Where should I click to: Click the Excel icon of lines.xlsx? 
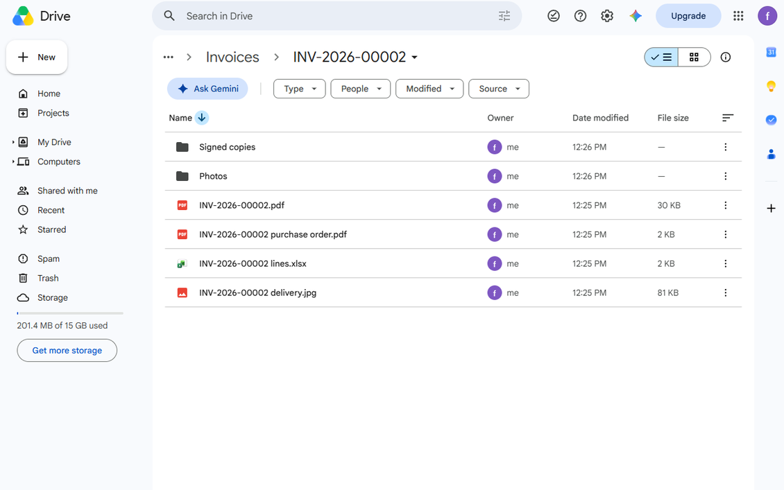click(182, 263)
